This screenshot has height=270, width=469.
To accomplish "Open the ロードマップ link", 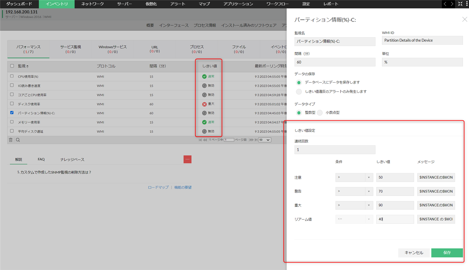I will tap(158, 187).
